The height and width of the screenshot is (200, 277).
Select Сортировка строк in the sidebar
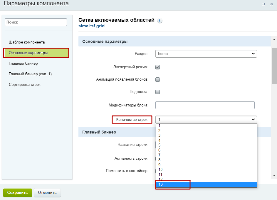(25, 85)
